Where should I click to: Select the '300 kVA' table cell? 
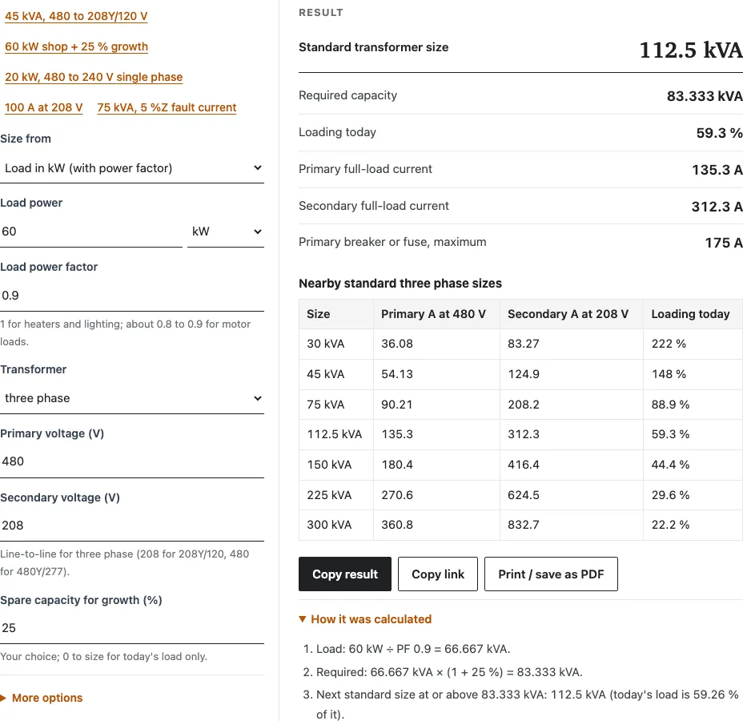336,525
